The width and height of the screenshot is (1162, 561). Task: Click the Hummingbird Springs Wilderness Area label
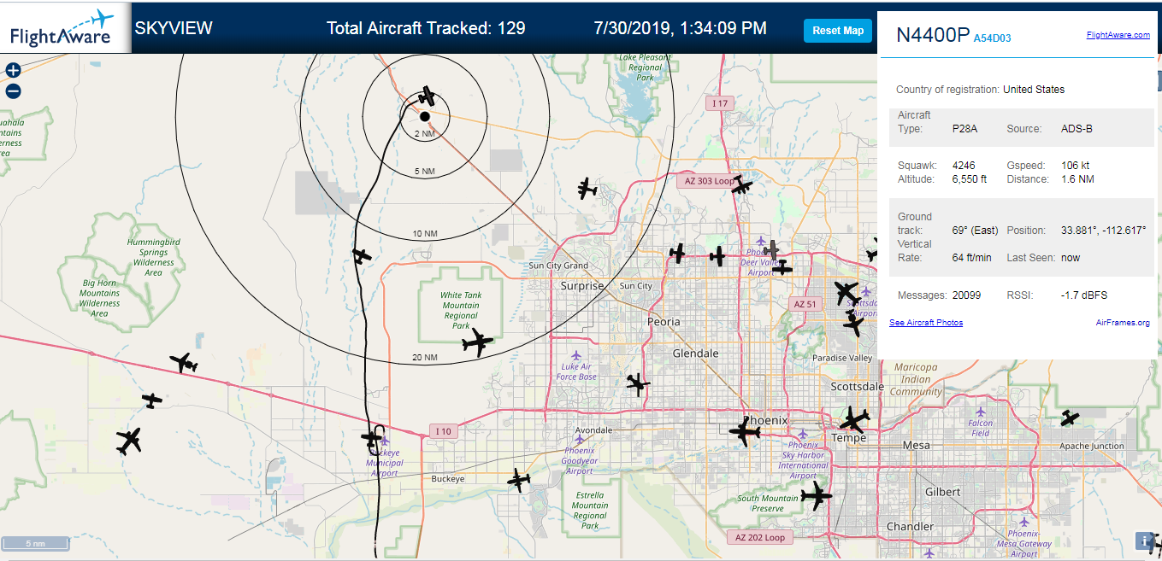tap(154, 257)
